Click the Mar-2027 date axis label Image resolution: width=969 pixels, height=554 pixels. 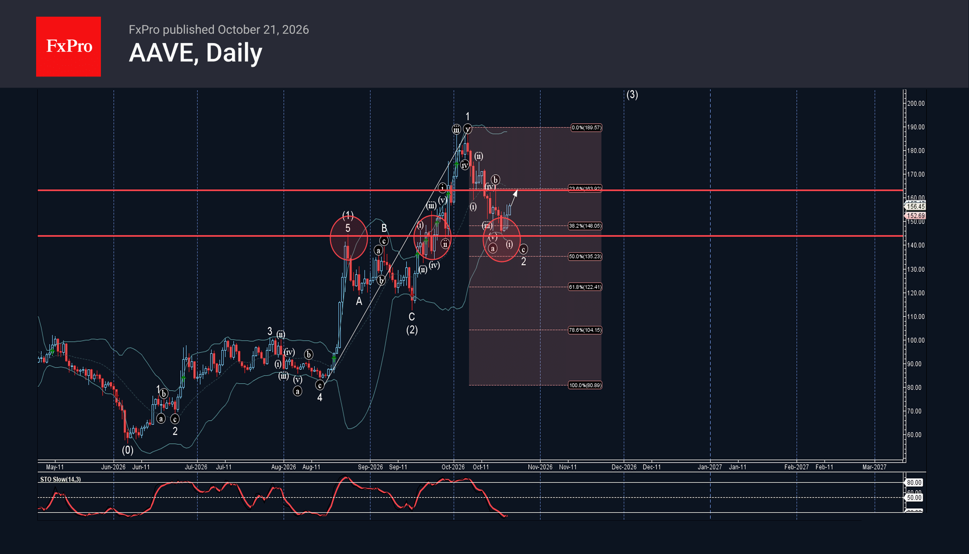click(x=874, y=467)
